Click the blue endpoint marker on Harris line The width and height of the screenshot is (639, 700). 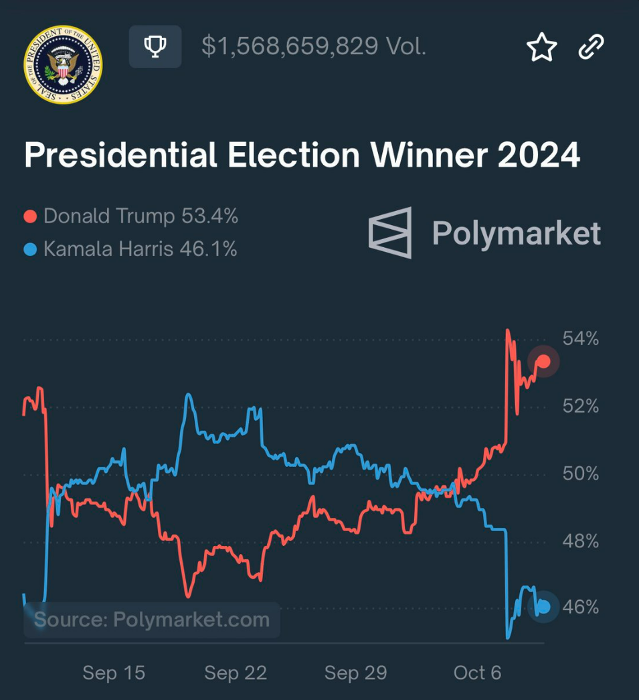[543, 607]
